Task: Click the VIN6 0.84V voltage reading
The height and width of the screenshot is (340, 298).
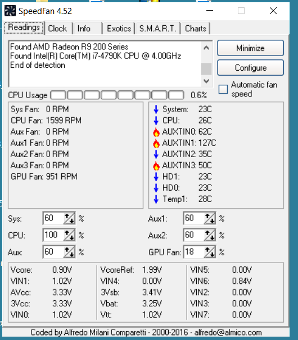Action: (221, 281)
